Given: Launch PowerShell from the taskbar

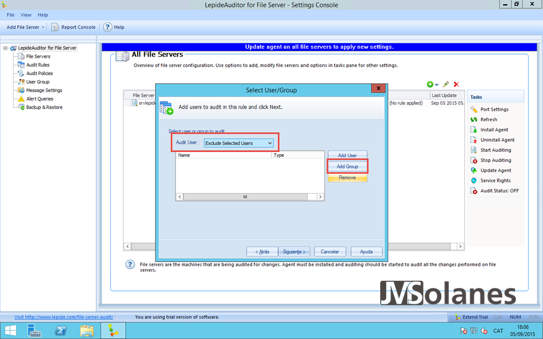Looking at the screenshot, I should click(60, 331).
